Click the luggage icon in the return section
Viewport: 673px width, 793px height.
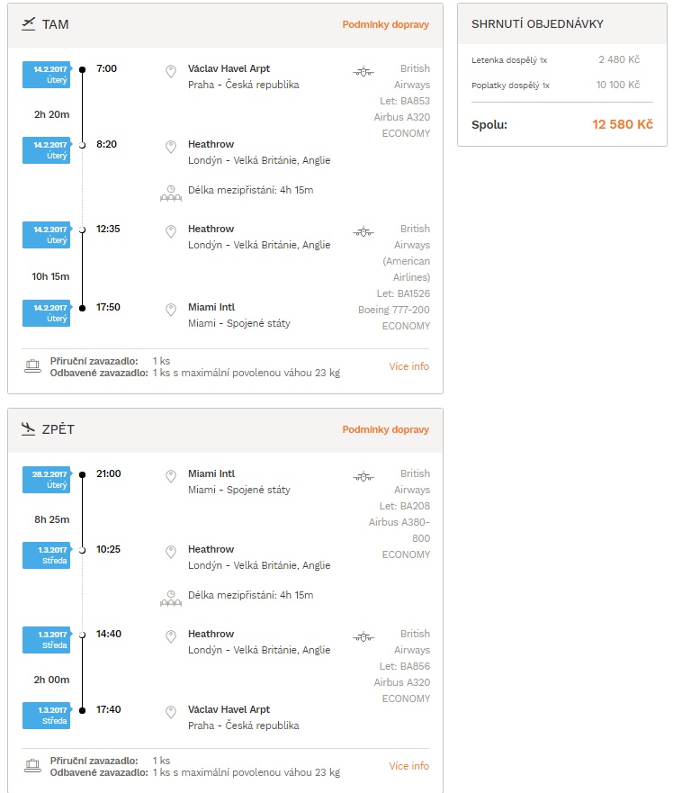tap(32, 766)
